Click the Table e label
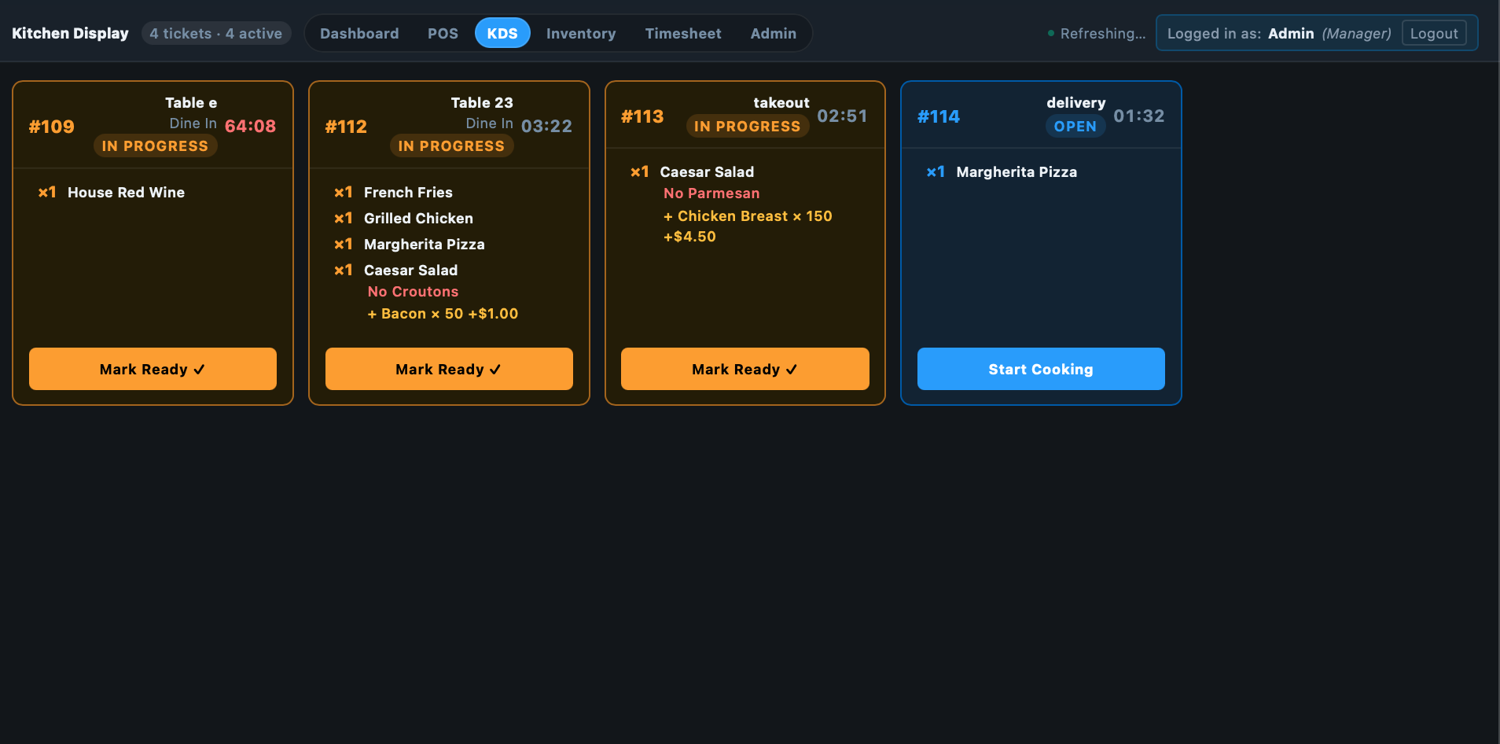 coord(191,102)
